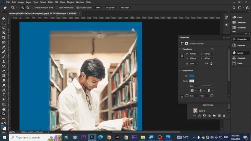Select the Brush tool
251x141 pixels.
point(4,57)
